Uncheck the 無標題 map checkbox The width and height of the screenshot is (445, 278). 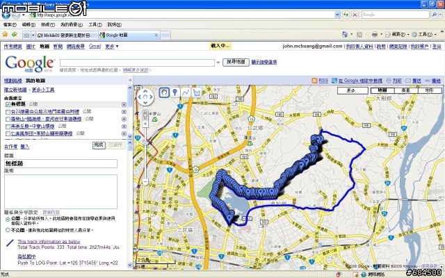8,104
